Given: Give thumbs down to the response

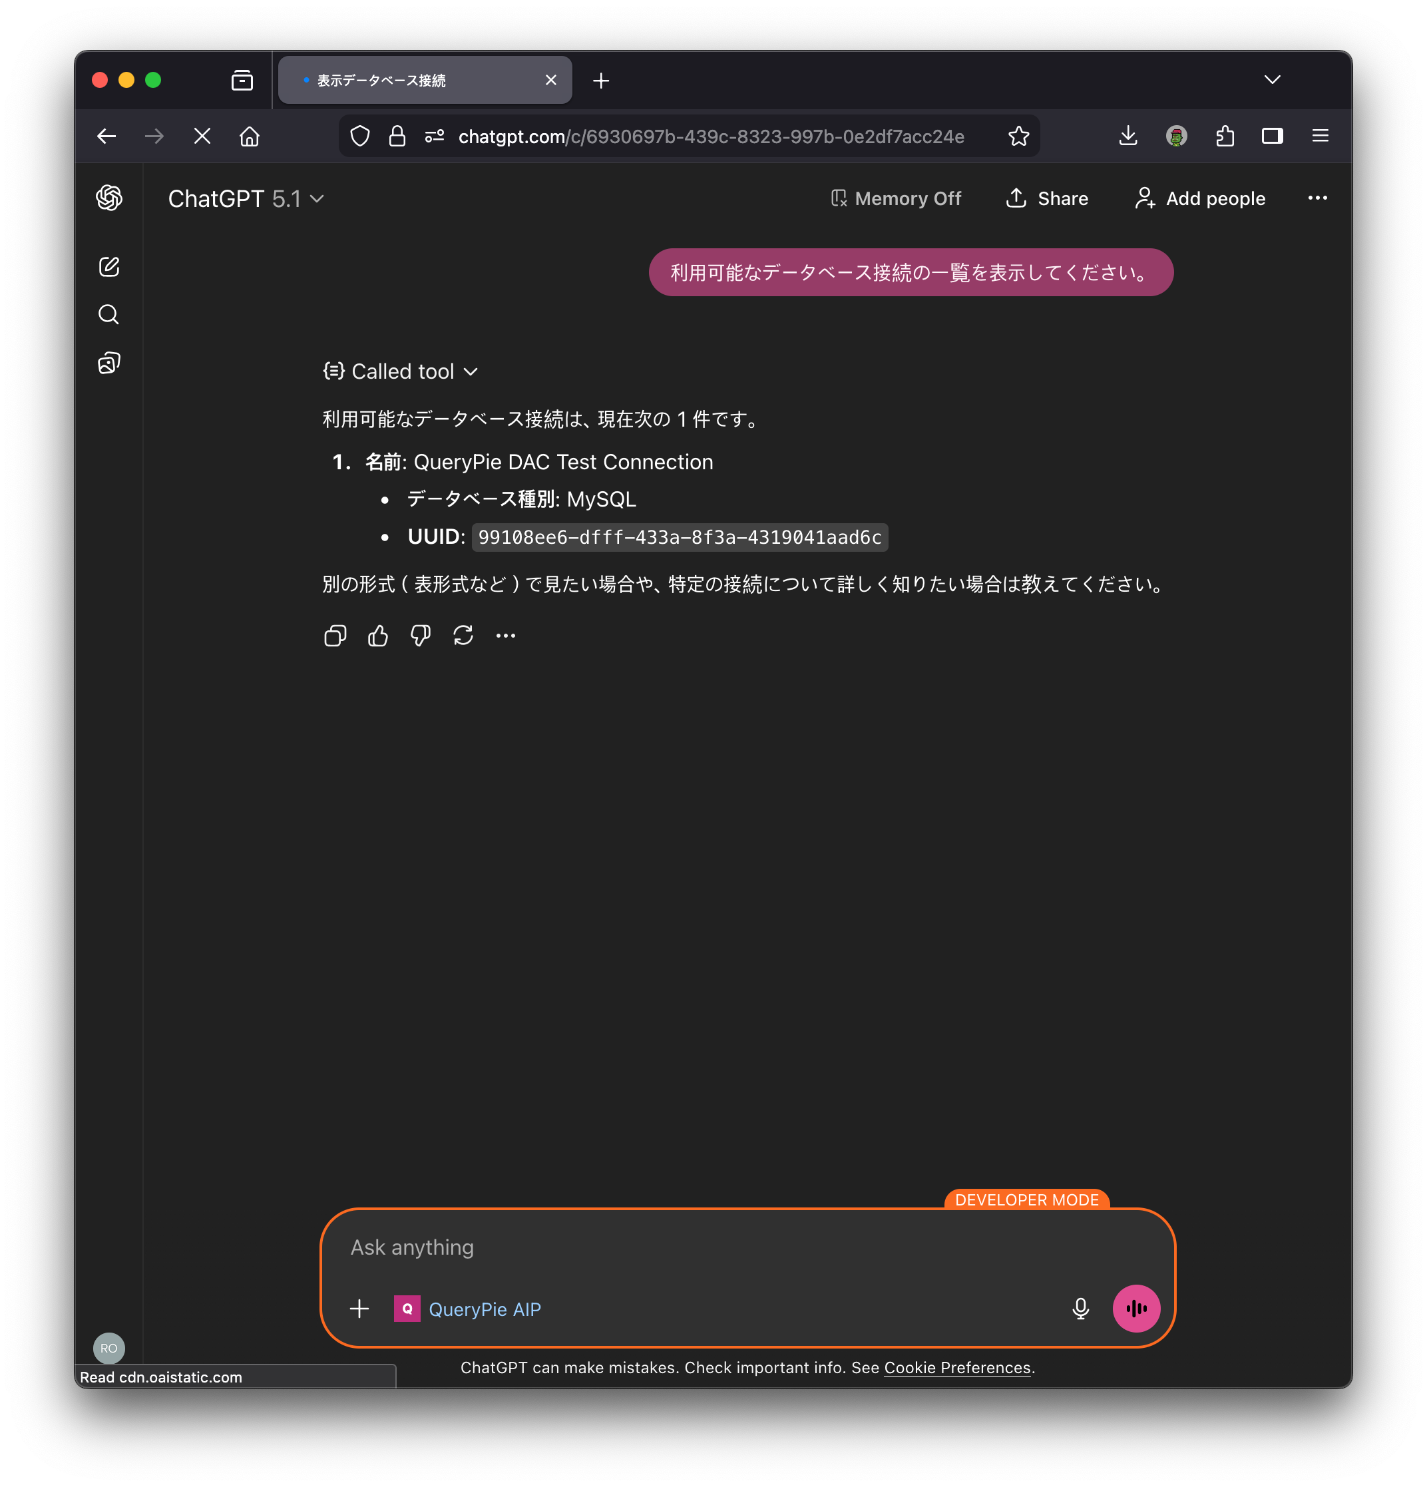Looking at the screenshot, I should tap(420, 636).
